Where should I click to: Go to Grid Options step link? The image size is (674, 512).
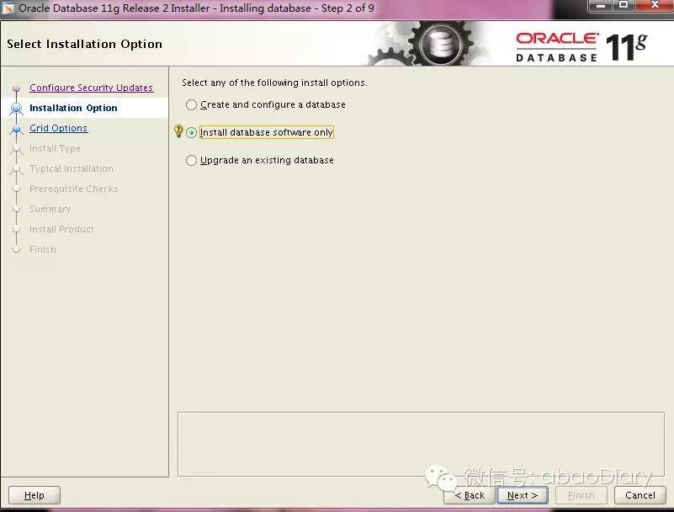[58, 128]
